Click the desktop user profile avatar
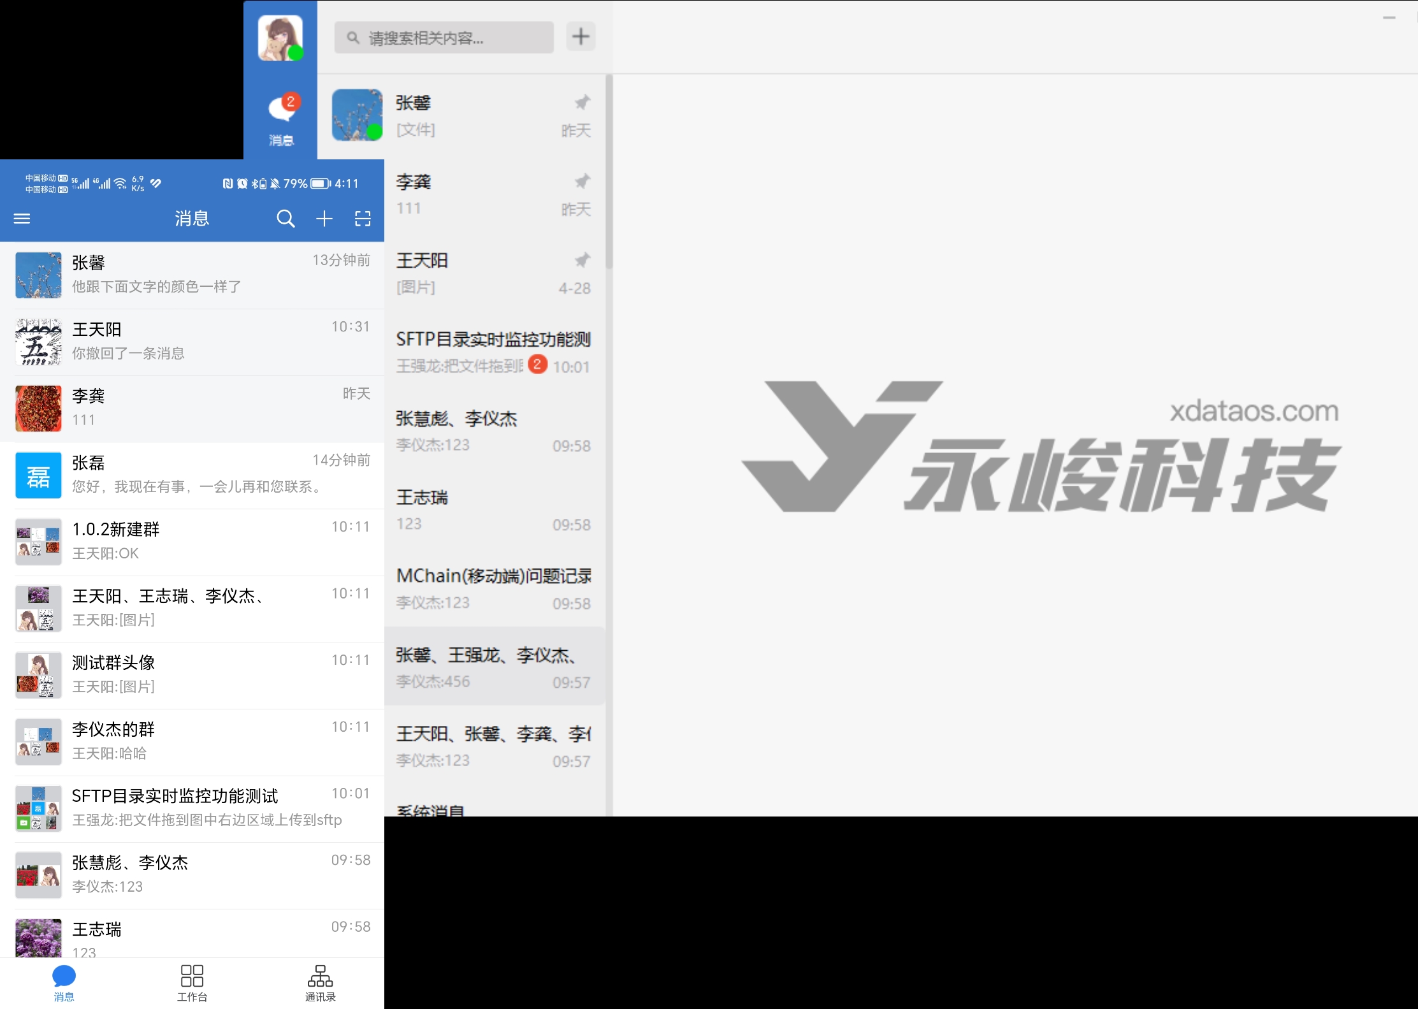The height and width of the screenshot is (1009, 1418). tap(280, 38)
